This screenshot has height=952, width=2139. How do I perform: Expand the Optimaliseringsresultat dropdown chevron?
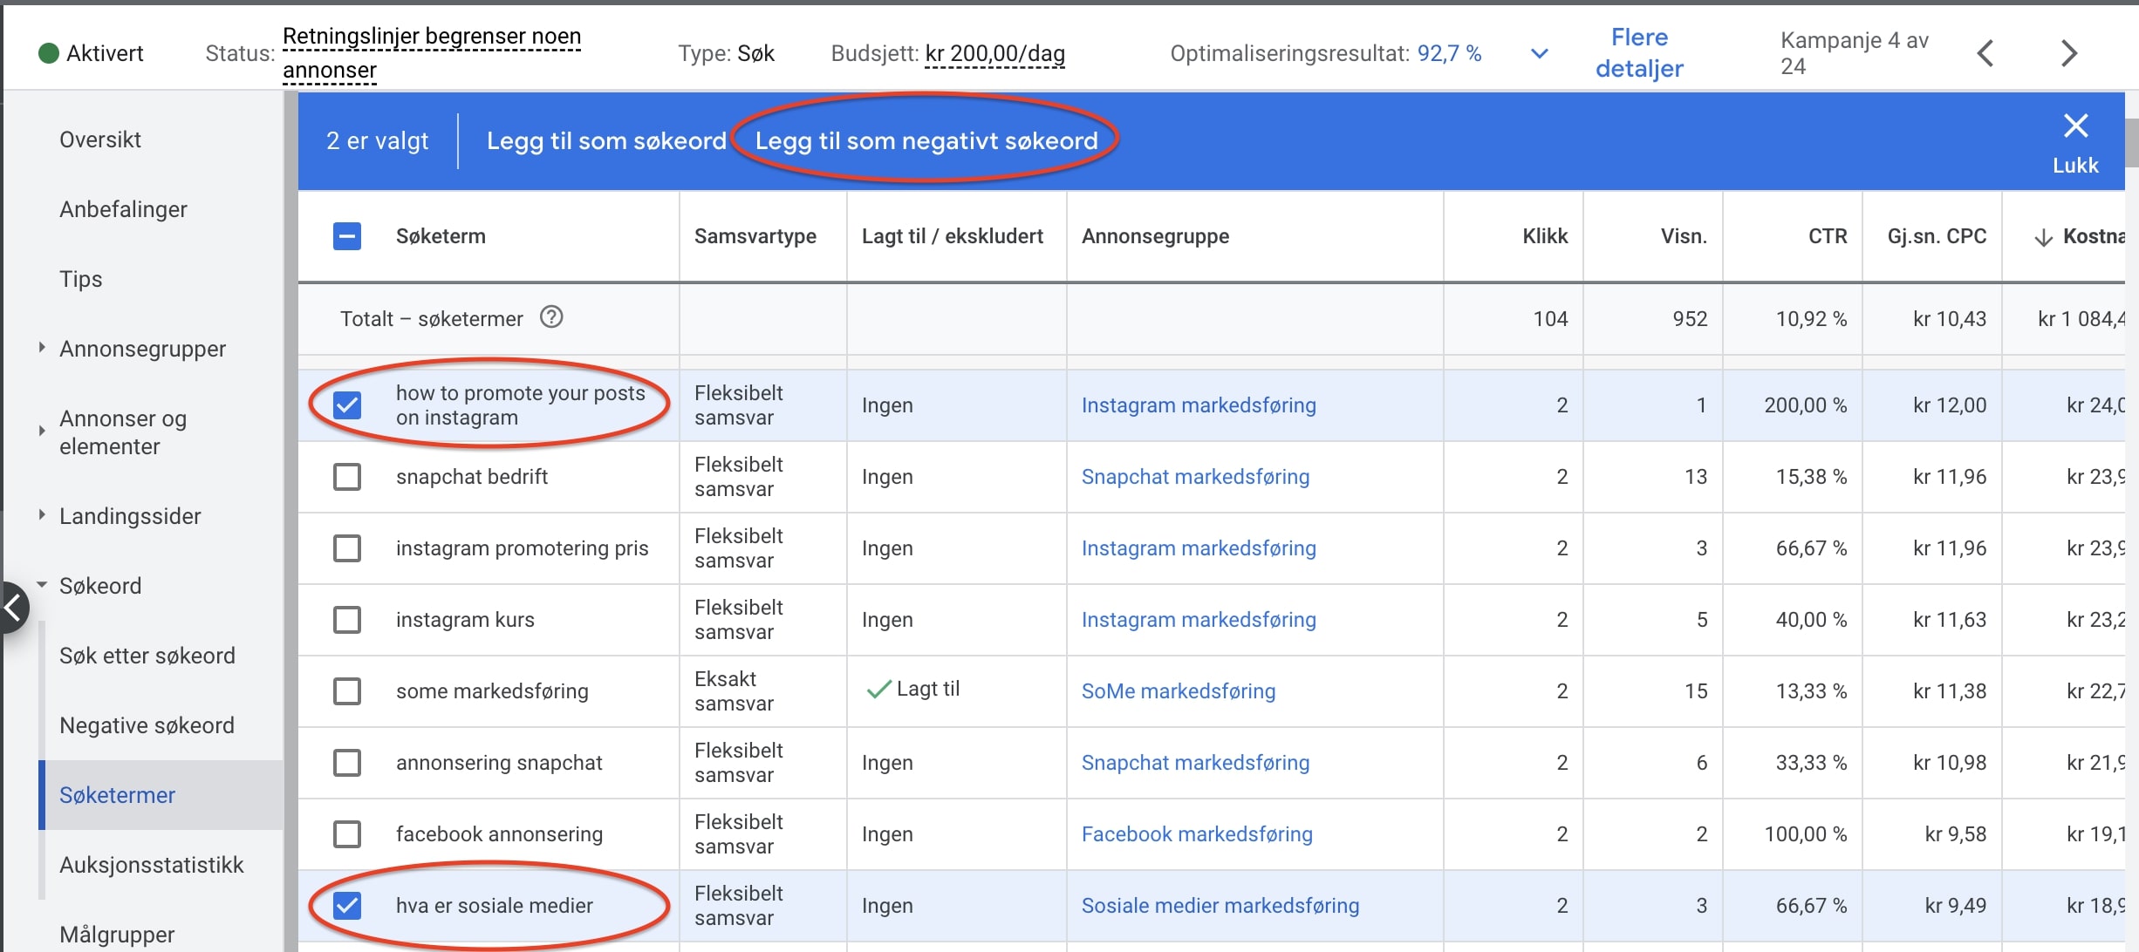click(x=1540, y=54)
